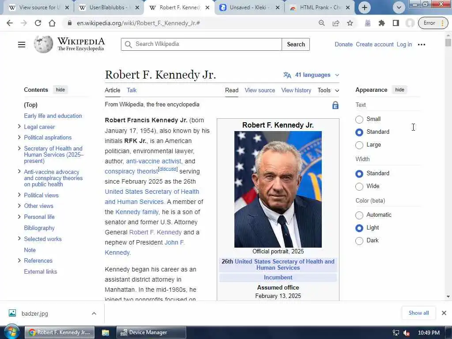Click the muted volume tray icon
Image resolution: width=452 pixels, height=339 pixels.
coord(407,333)
